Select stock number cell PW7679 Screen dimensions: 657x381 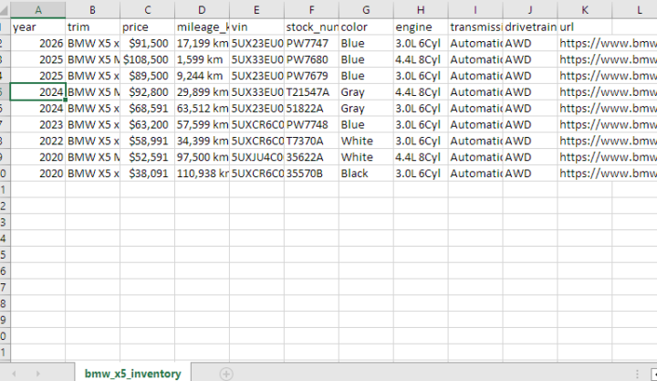pyautogui.click(x=311, y=76)
